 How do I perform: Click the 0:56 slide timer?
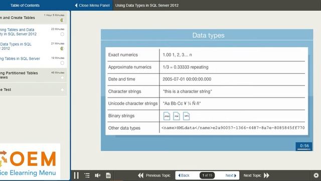(x=304, y=146)
